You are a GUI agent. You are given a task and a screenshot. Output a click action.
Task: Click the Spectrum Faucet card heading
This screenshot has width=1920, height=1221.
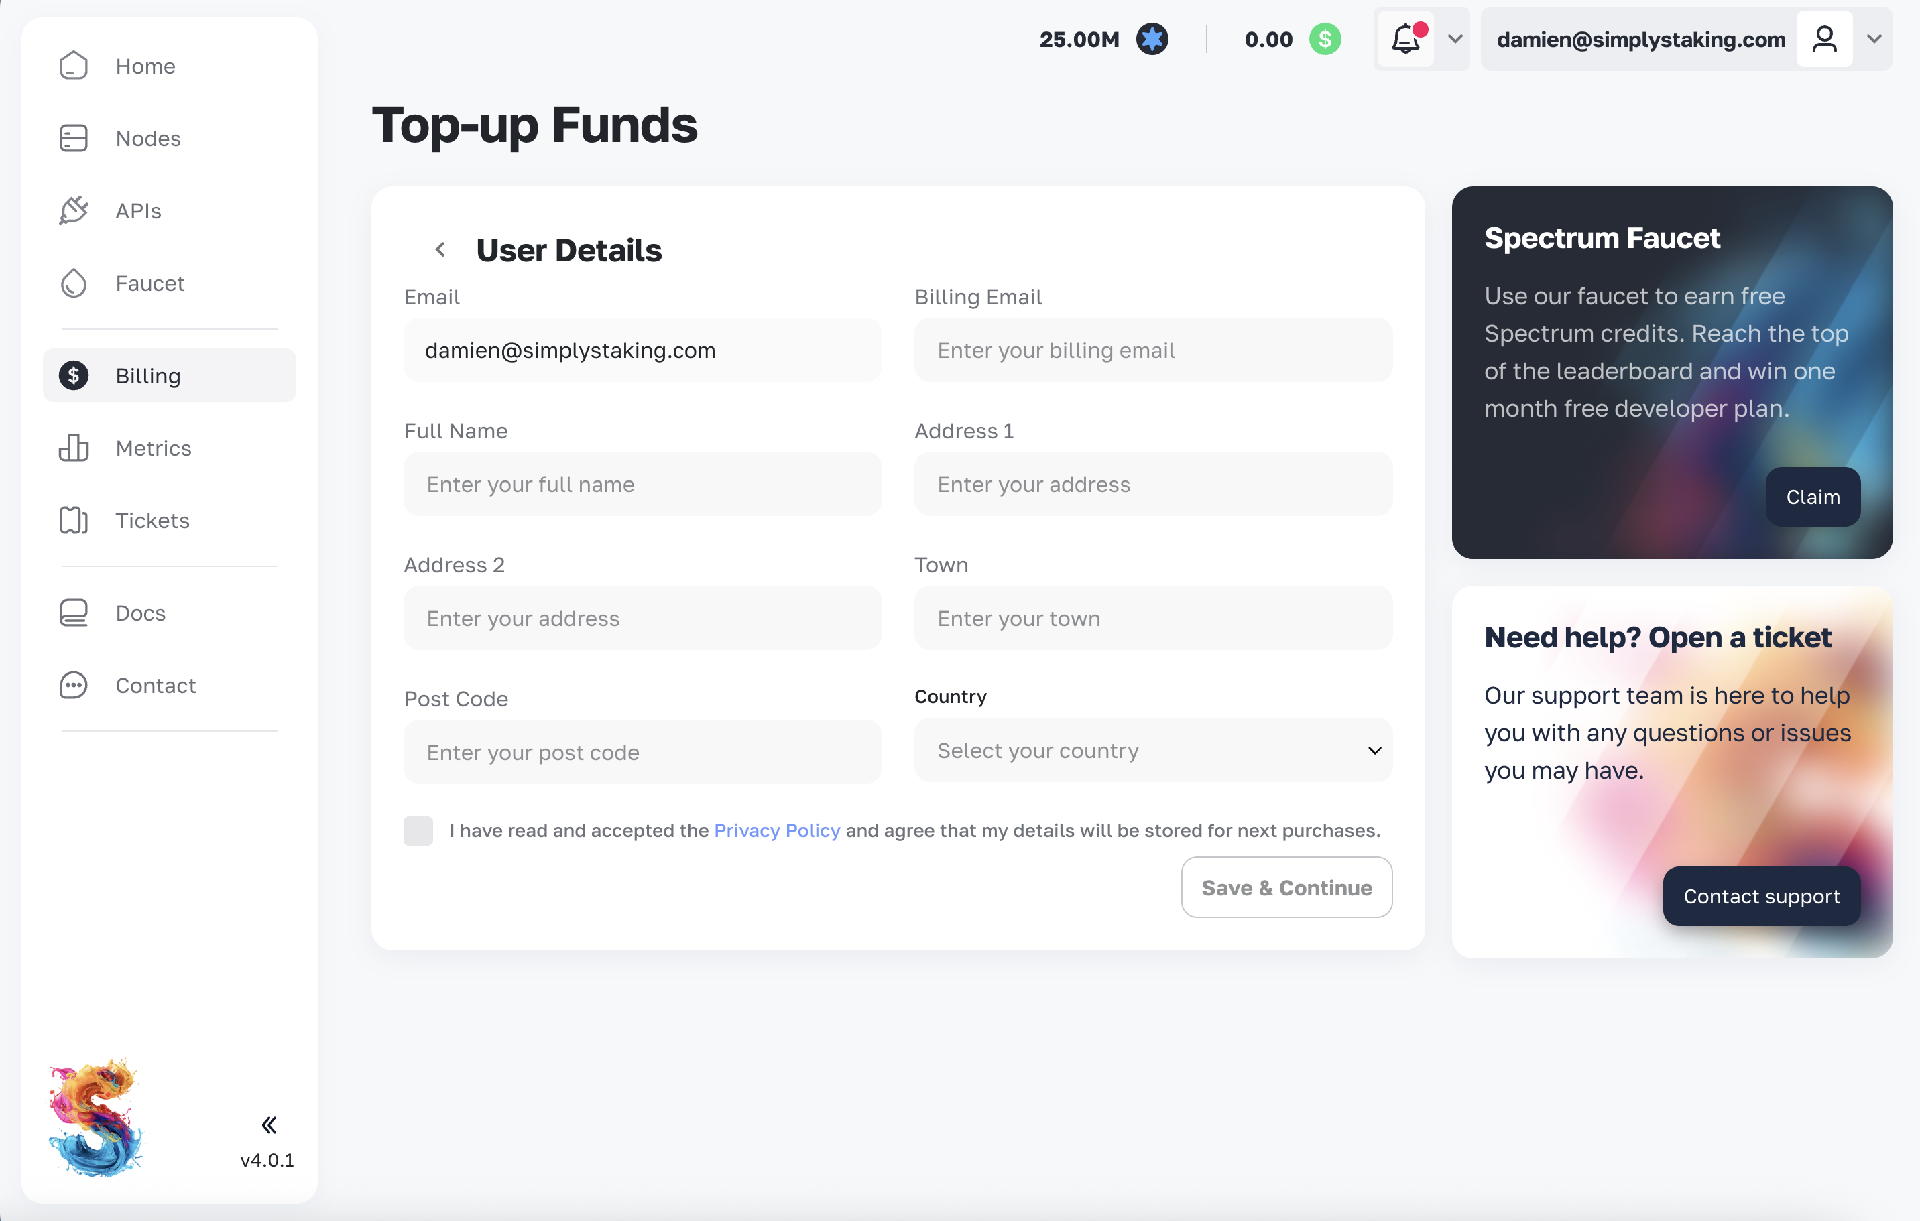[1602, 237]
